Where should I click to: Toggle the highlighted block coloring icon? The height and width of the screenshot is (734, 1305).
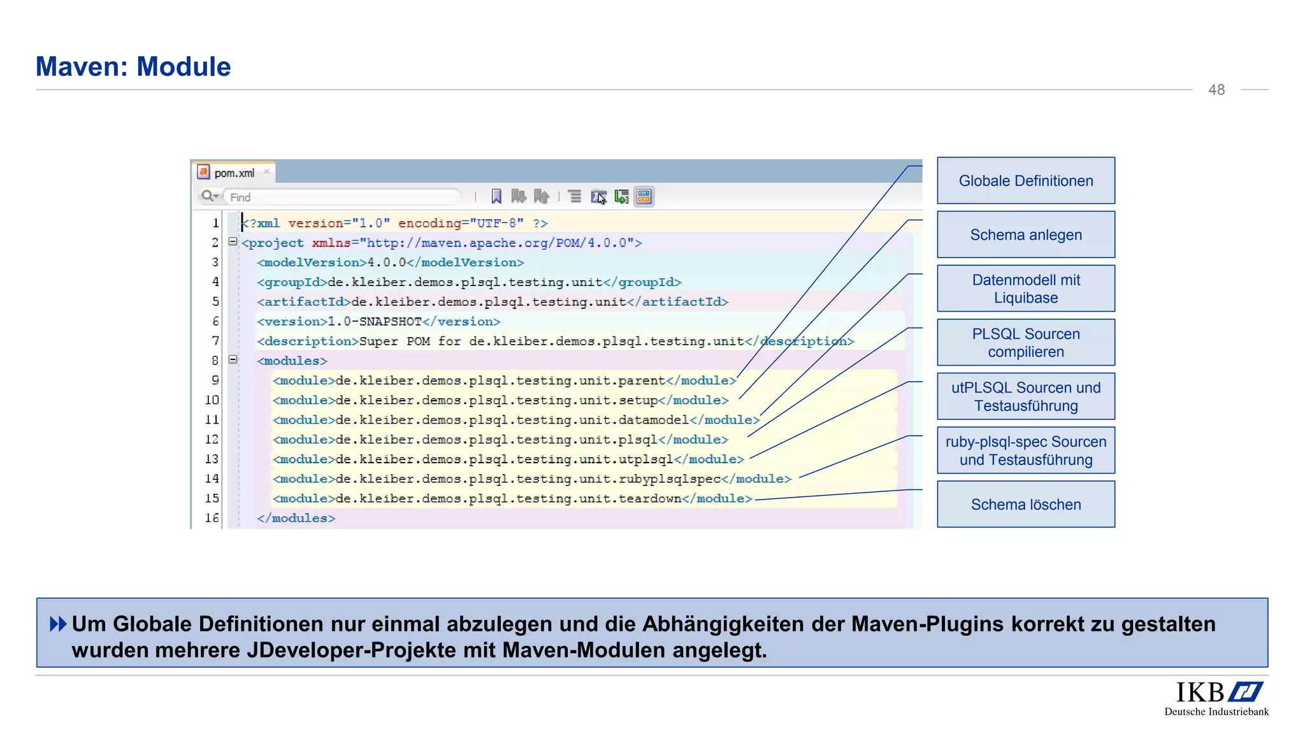tap(644, 196)
